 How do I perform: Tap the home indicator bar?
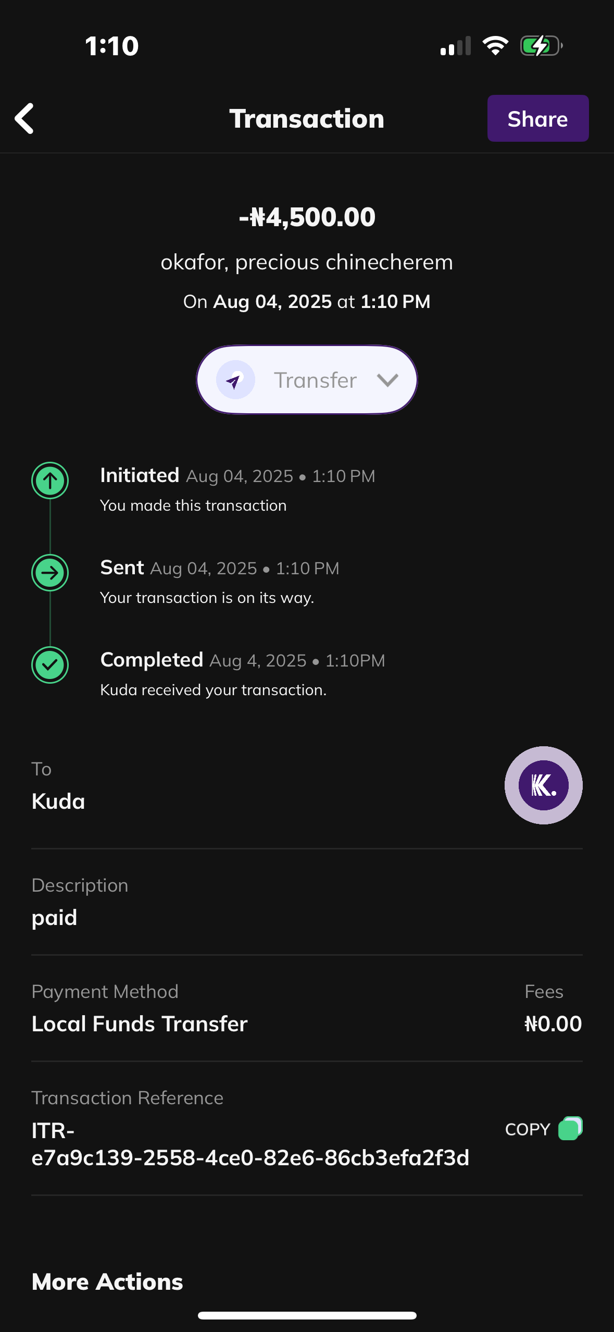click(x=307, y=1315)
